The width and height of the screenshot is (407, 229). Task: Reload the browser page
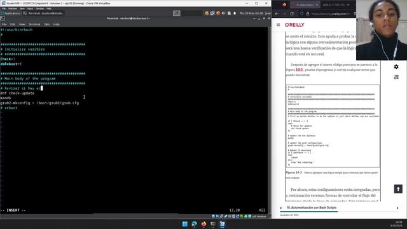coord(292,14)
